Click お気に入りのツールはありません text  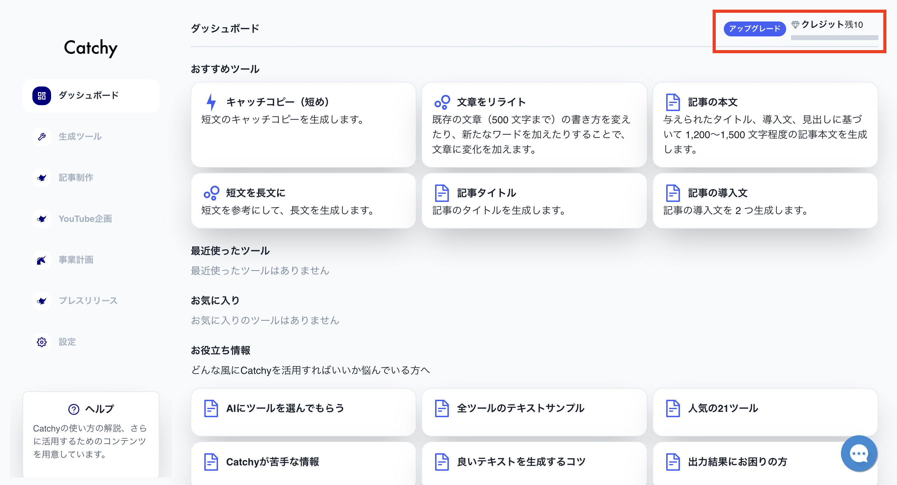coord(265,320)
